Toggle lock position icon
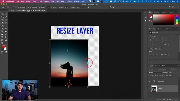Viewport: 180px width, 101px height. point(157,76)
